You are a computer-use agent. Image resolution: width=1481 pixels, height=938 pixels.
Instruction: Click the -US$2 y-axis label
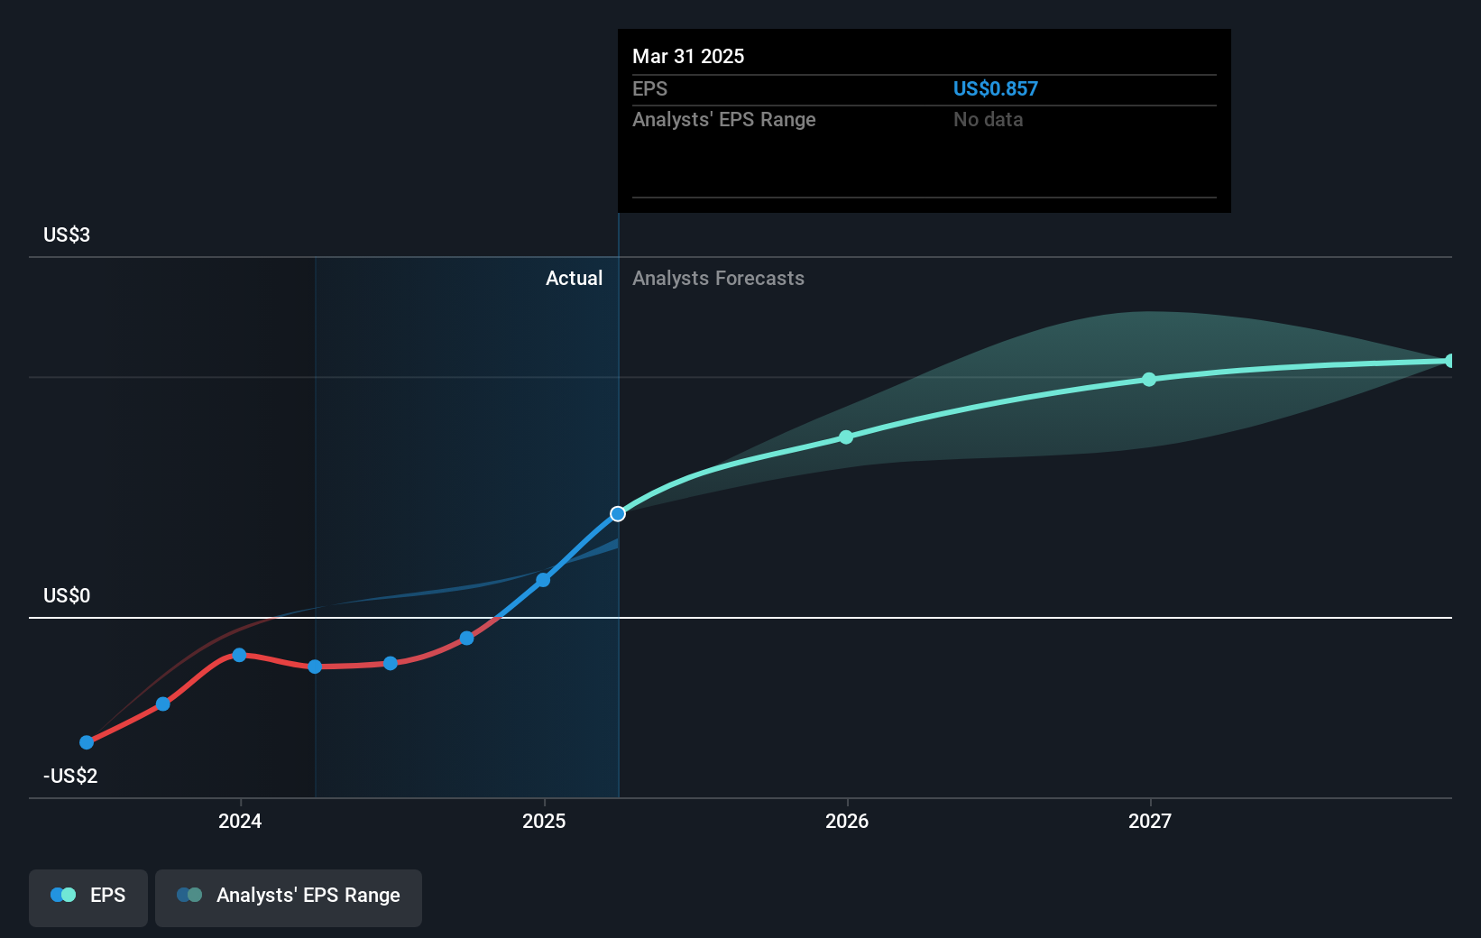point(70,776)
